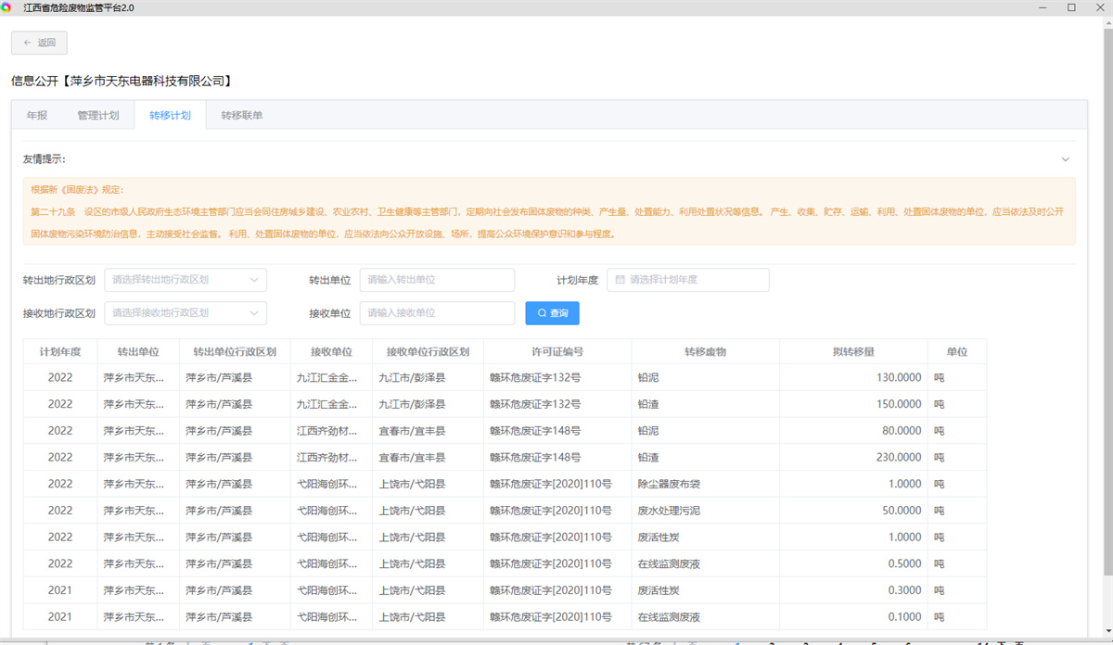Screen dimensions: 1113x645
Task: Click the back arrow button 返回
Action: (x=39, y=43)
